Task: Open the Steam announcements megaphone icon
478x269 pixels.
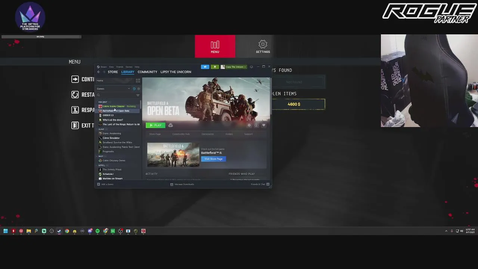Action: [205, 67]
